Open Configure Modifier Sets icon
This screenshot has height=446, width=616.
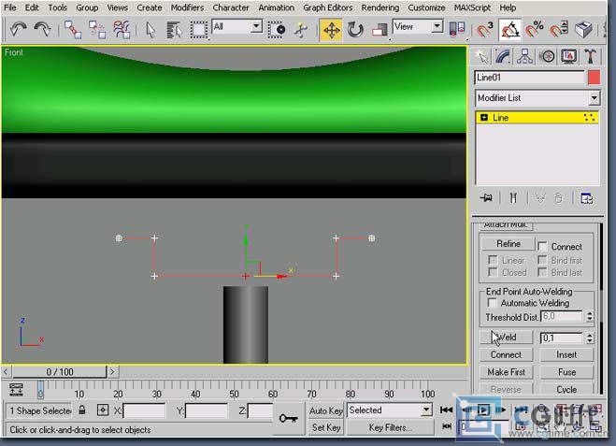[x=586, y=198]
